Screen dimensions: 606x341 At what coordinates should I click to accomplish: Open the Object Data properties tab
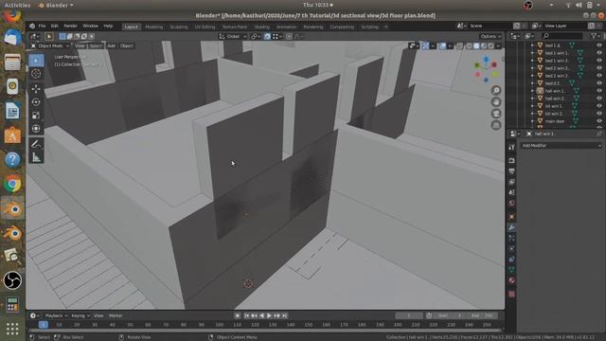(511, 270)
